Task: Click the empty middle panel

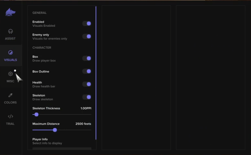Action: coord(136,78)
